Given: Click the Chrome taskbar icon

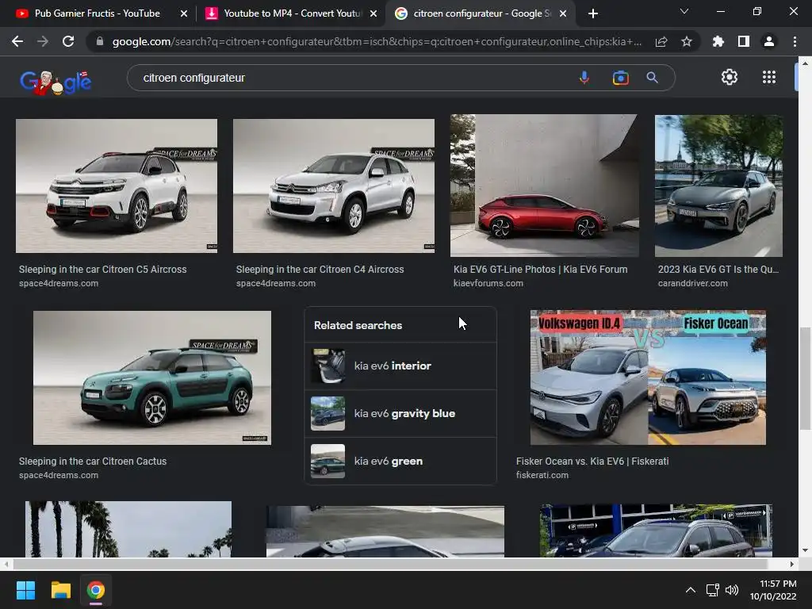Looking at the screenshot, I should 96,590.
